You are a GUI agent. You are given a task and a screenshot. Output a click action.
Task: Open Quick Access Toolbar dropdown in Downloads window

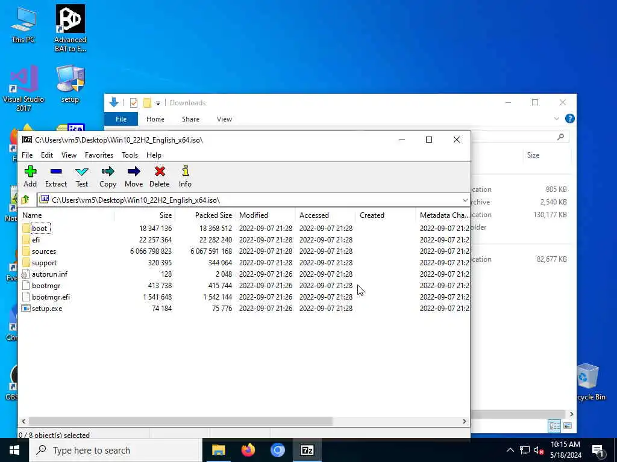[x=158, y=103]
